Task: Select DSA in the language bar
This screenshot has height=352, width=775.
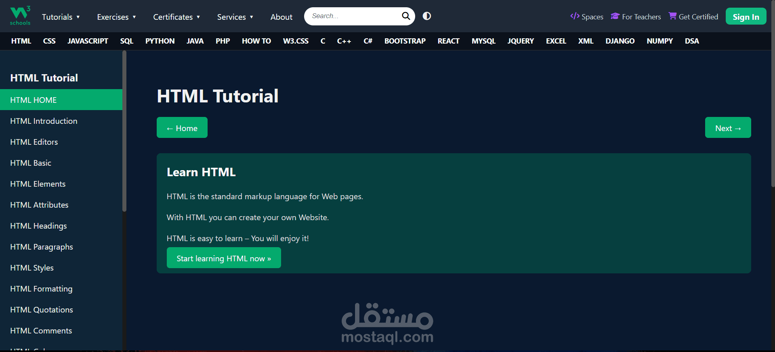Action: tap(692, 41)
